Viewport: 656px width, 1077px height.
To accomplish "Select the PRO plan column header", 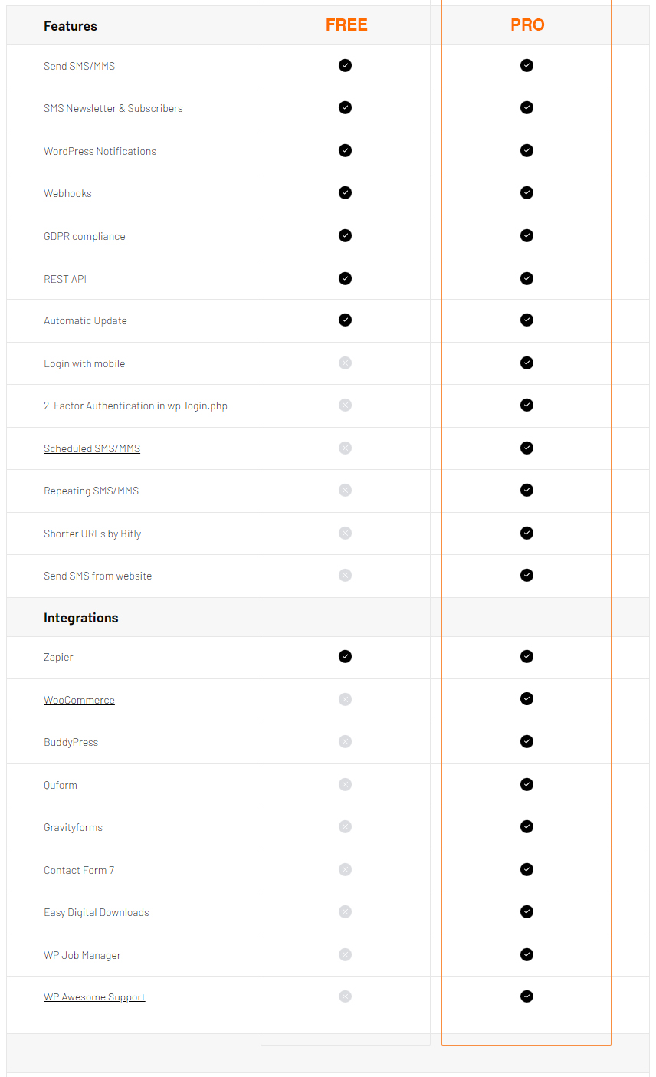I will click(x=527, y=25).
